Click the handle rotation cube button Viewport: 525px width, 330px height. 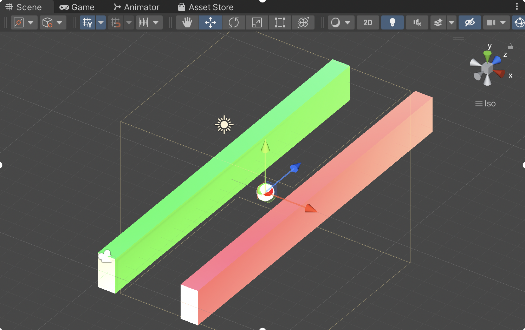(47, 23)
